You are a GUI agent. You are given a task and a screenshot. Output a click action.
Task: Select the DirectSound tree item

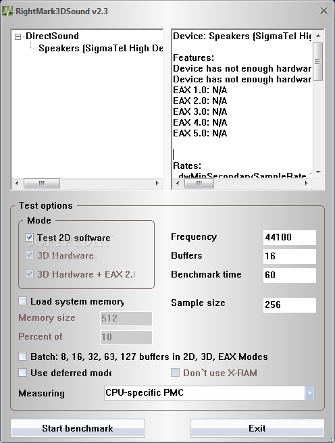(x=52, y=36)
